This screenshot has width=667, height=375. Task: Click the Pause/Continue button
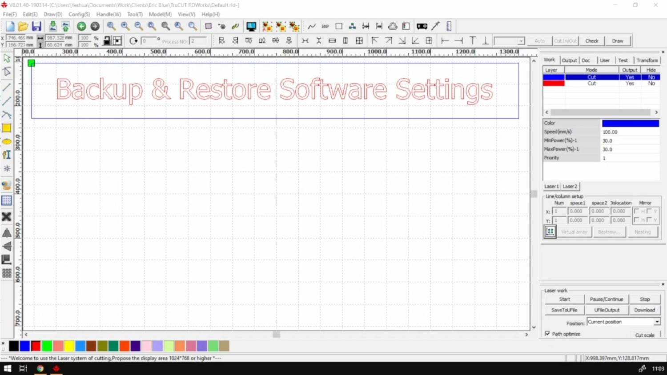[x=607, y=299]
